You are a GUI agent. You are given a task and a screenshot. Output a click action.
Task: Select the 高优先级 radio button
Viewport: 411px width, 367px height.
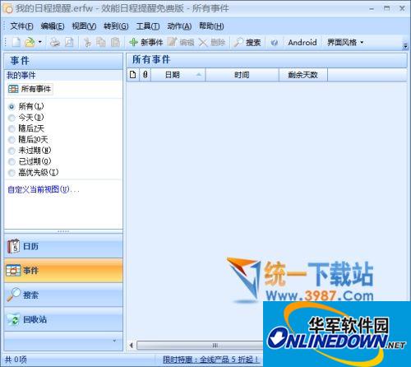point(12,173)
